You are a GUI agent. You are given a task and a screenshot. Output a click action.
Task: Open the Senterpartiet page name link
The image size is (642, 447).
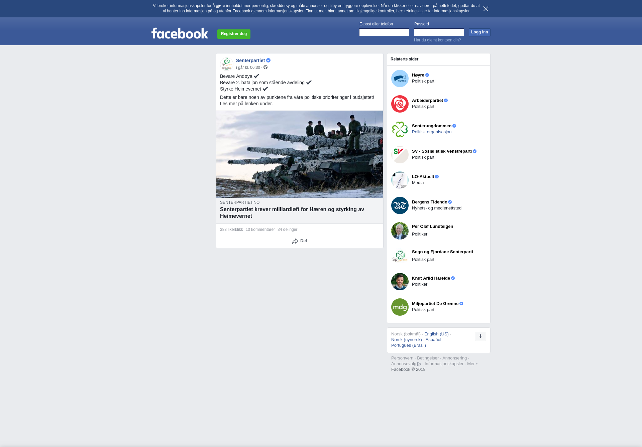tap(250, 60)
